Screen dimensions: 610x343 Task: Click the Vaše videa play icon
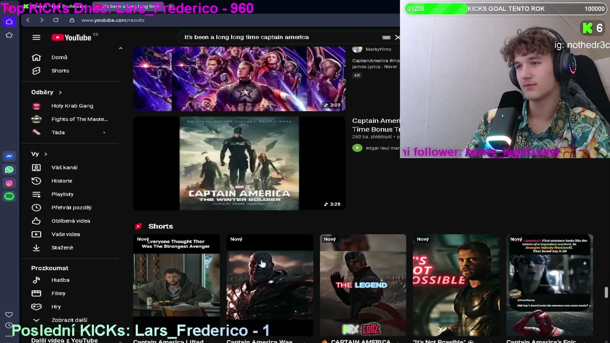coord(36,234)
